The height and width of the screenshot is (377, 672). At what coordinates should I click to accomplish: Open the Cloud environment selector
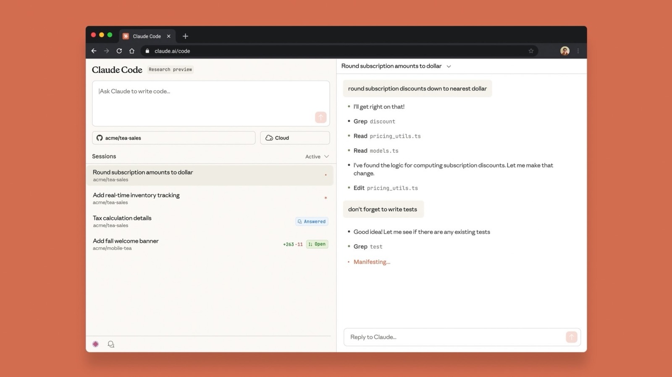[x=294, y=138]
